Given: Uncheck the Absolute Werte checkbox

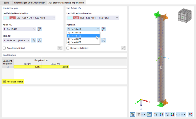Looking at the screenshot, I should (x=4, y=81).
